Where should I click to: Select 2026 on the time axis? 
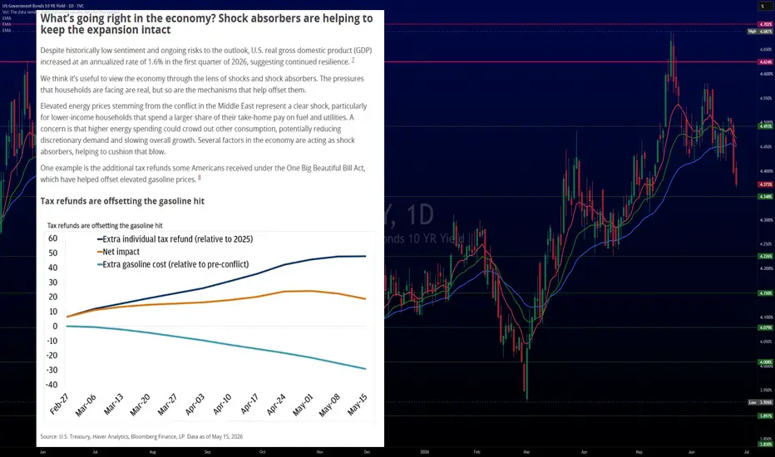[x=425, y=451]
